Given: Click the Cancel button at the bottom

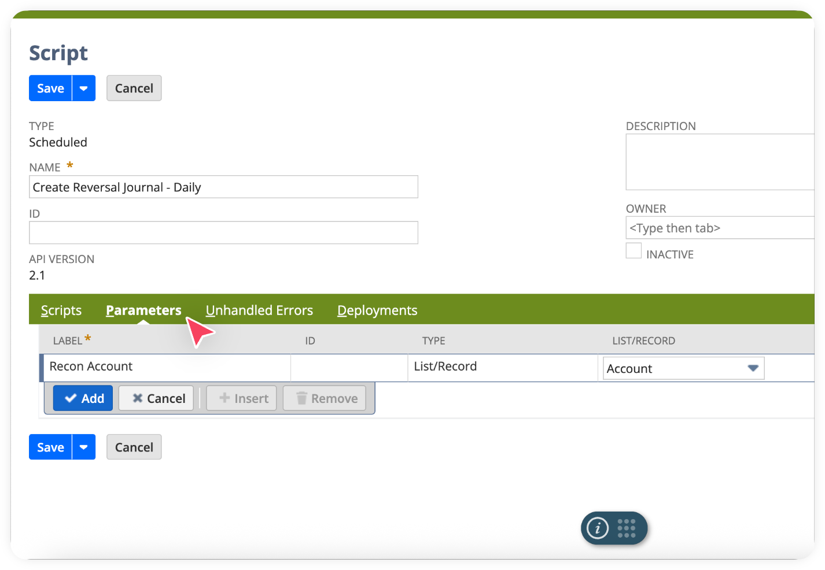Looking at the screenshot, I should tap(134, 446).
